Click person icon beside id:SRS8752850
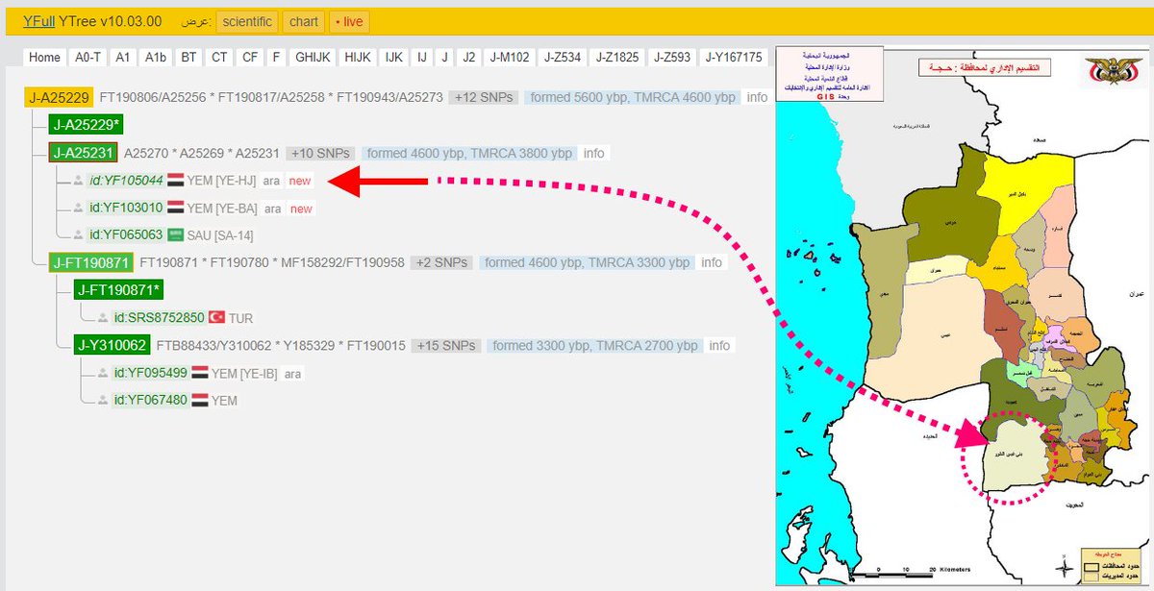The image size is (1154, 591). point(103,318)
